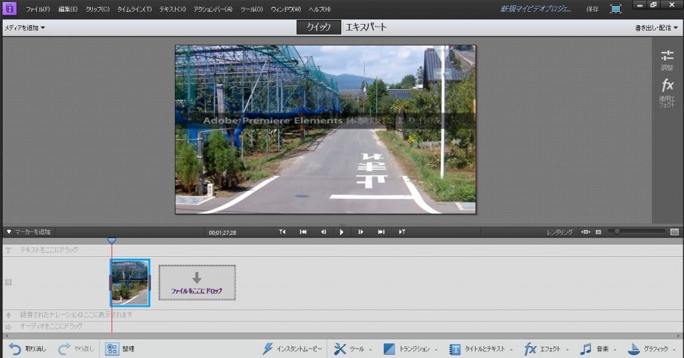Switch to エキスパート (Expert) mode
This screenshot has height=358, width=684.
pos(365,27)
